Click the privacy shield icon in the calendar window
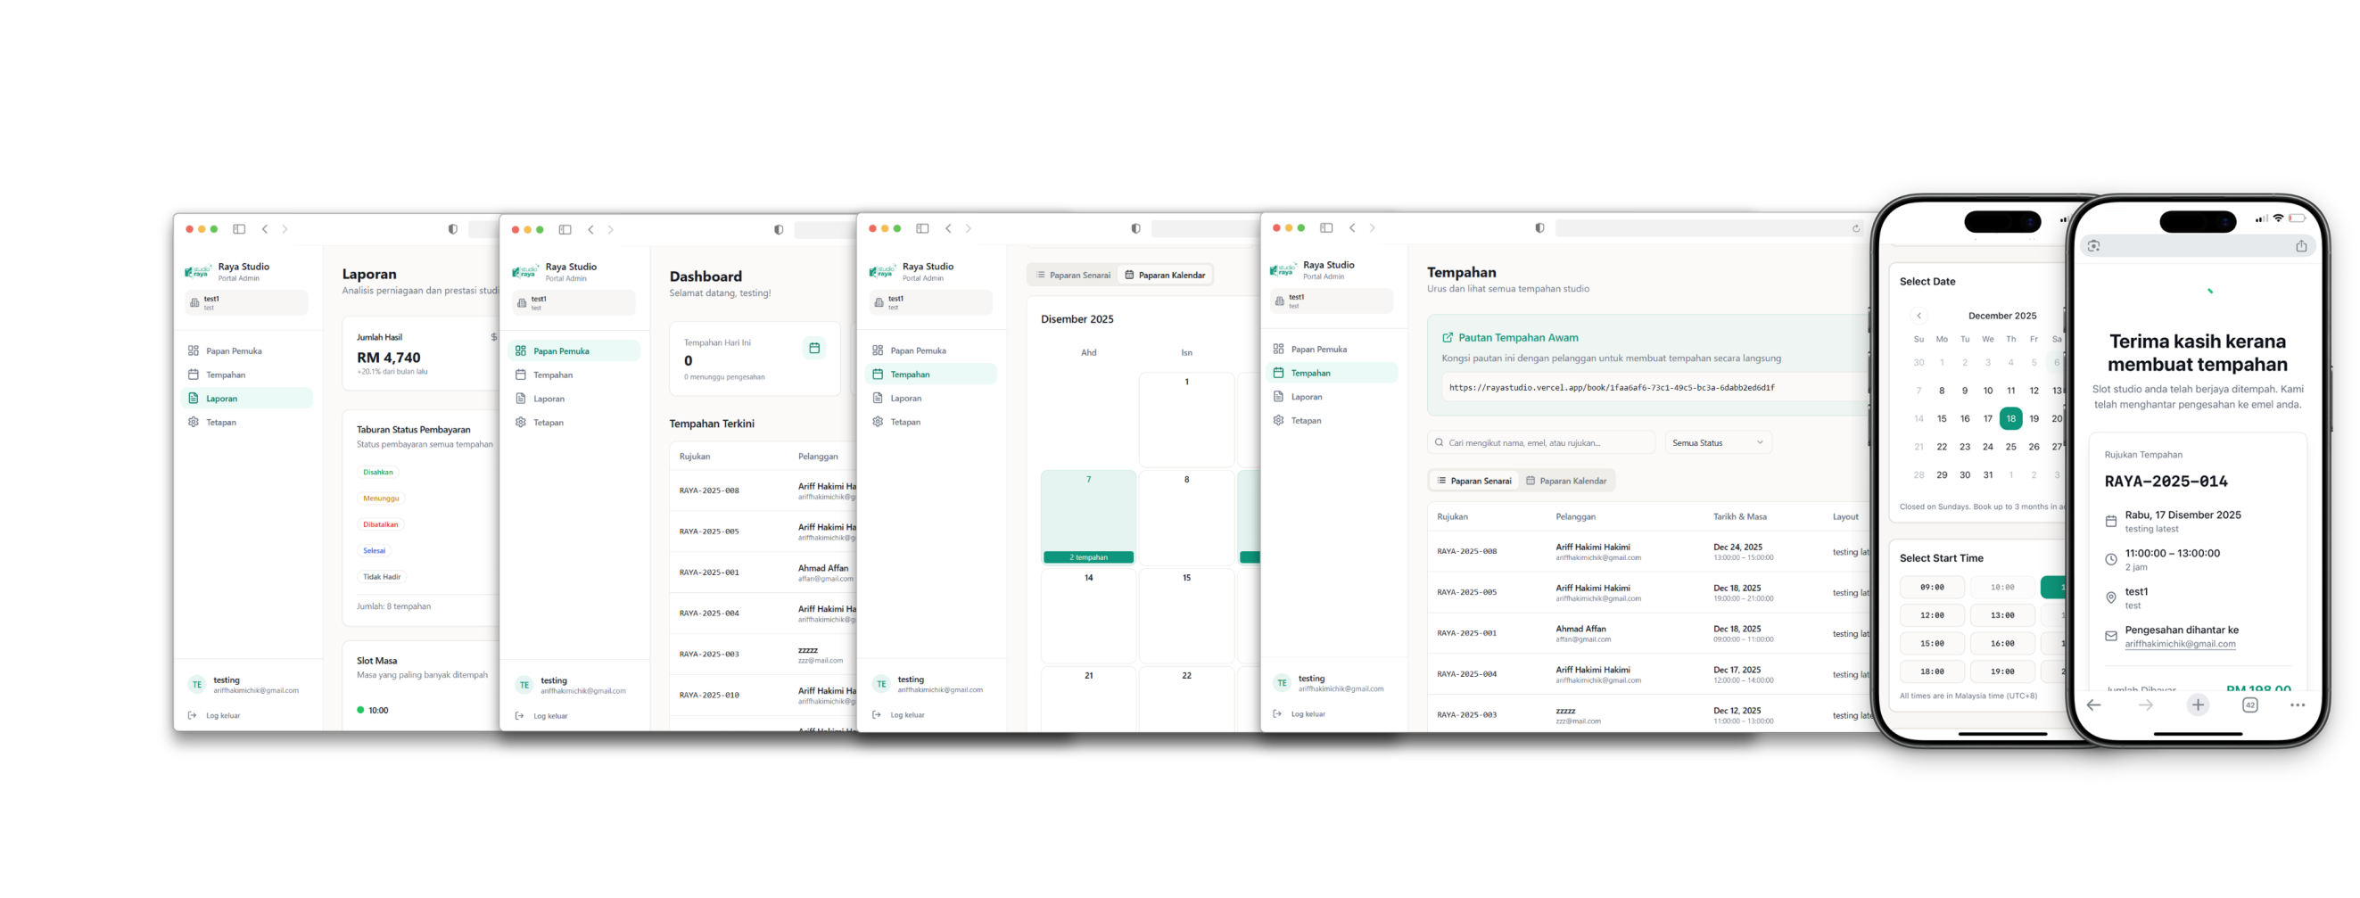The height and width of the screenshot is (898, 2360). (x=1136, y=229)
